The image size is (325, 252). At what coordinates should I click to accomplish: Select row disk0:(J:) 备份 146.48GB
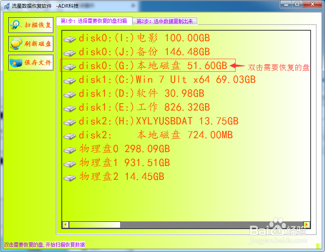pyautogui.click(x=137, y=52)
